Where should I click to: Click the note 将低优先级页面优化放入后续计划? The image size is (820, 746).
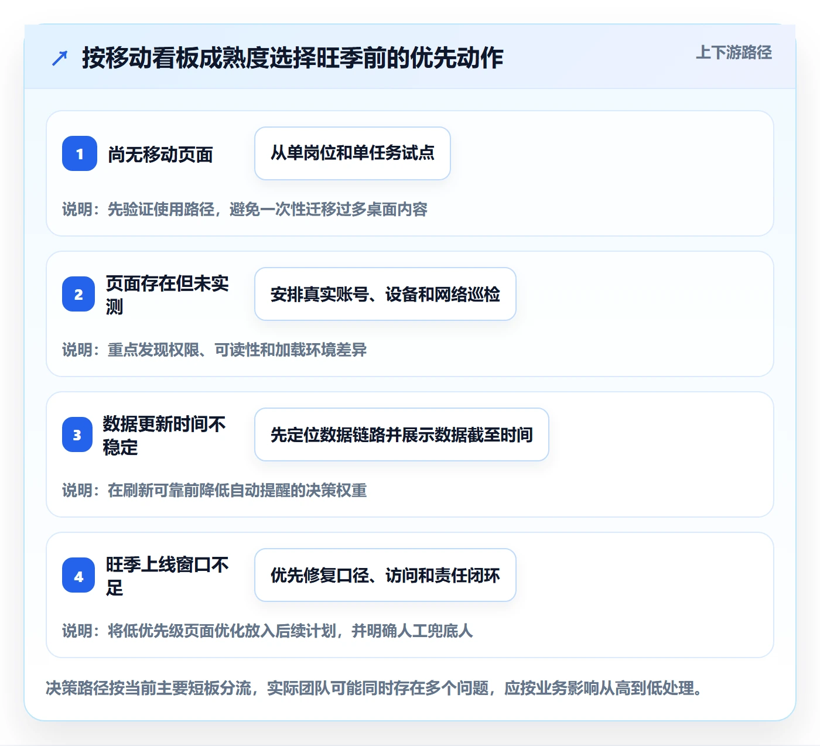pos(222,631)
